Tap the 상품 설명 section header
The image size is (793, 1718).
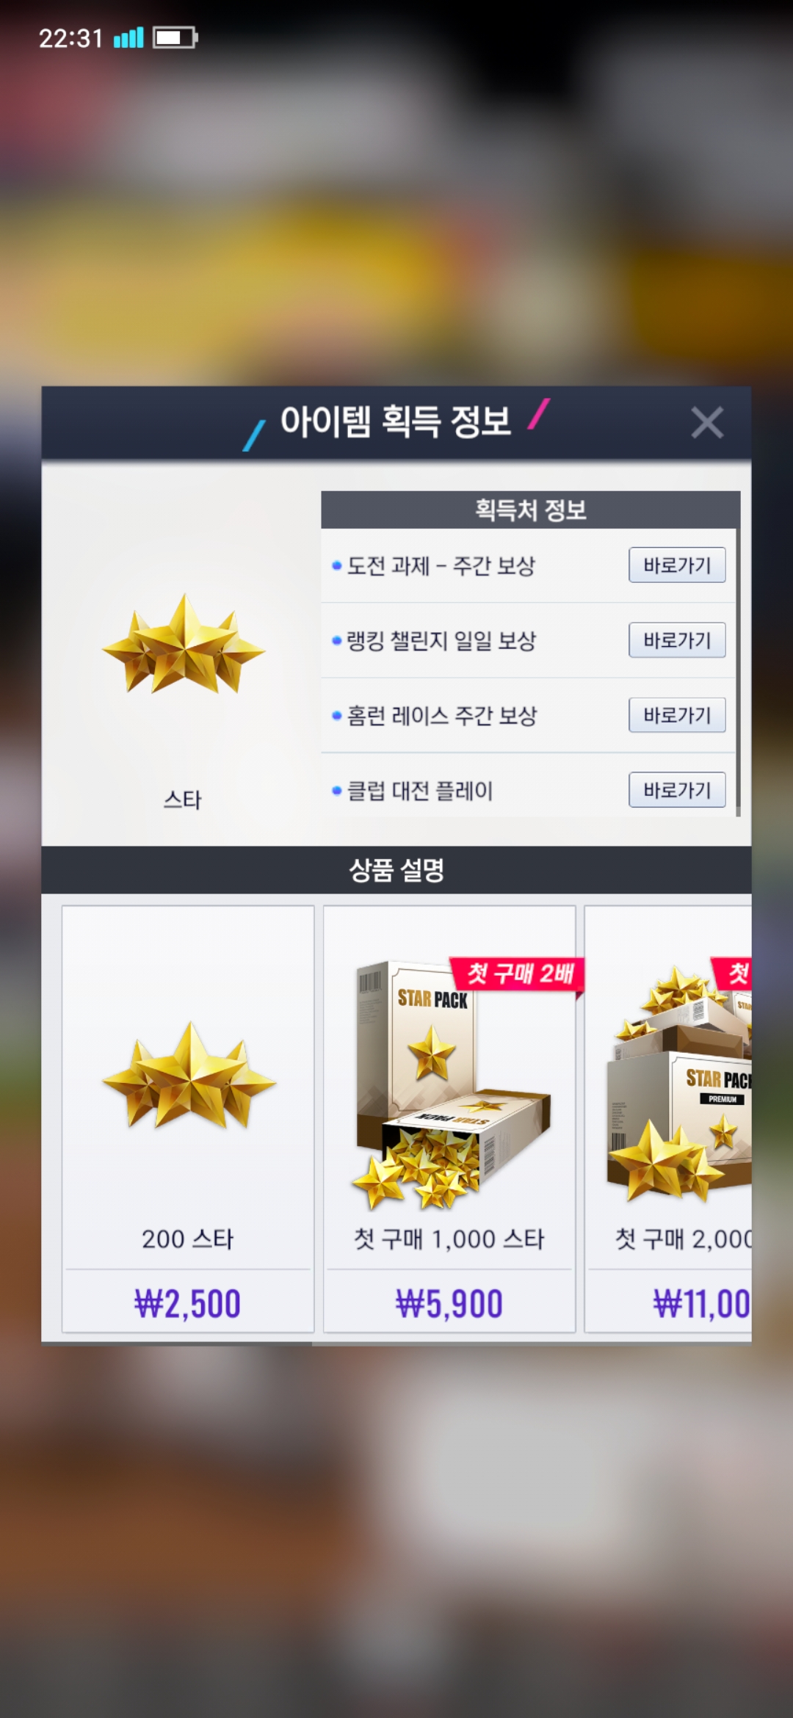(396, 870)
